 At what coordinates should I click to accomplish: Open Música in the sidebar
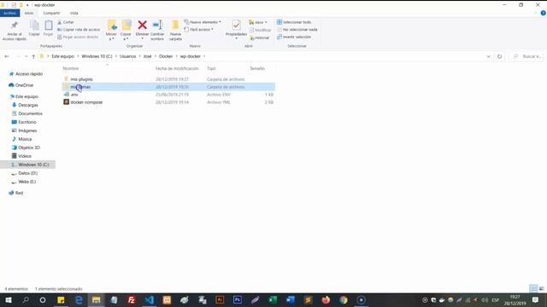[x=25, y=139]
